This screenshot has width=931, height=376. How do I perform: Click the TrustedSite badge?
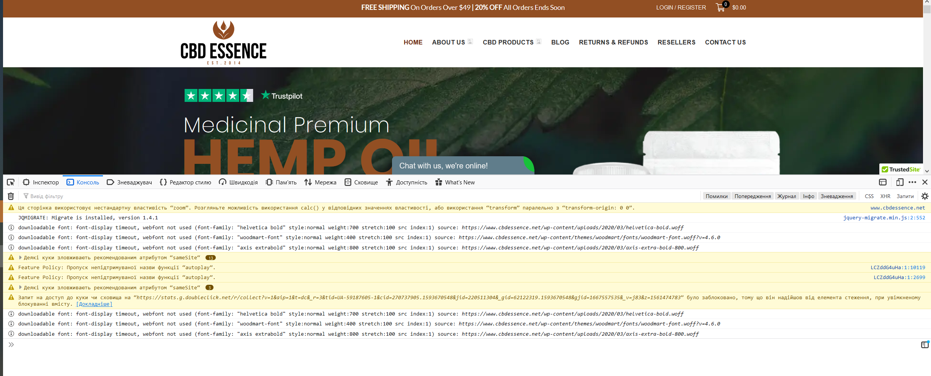pos(901,170)
